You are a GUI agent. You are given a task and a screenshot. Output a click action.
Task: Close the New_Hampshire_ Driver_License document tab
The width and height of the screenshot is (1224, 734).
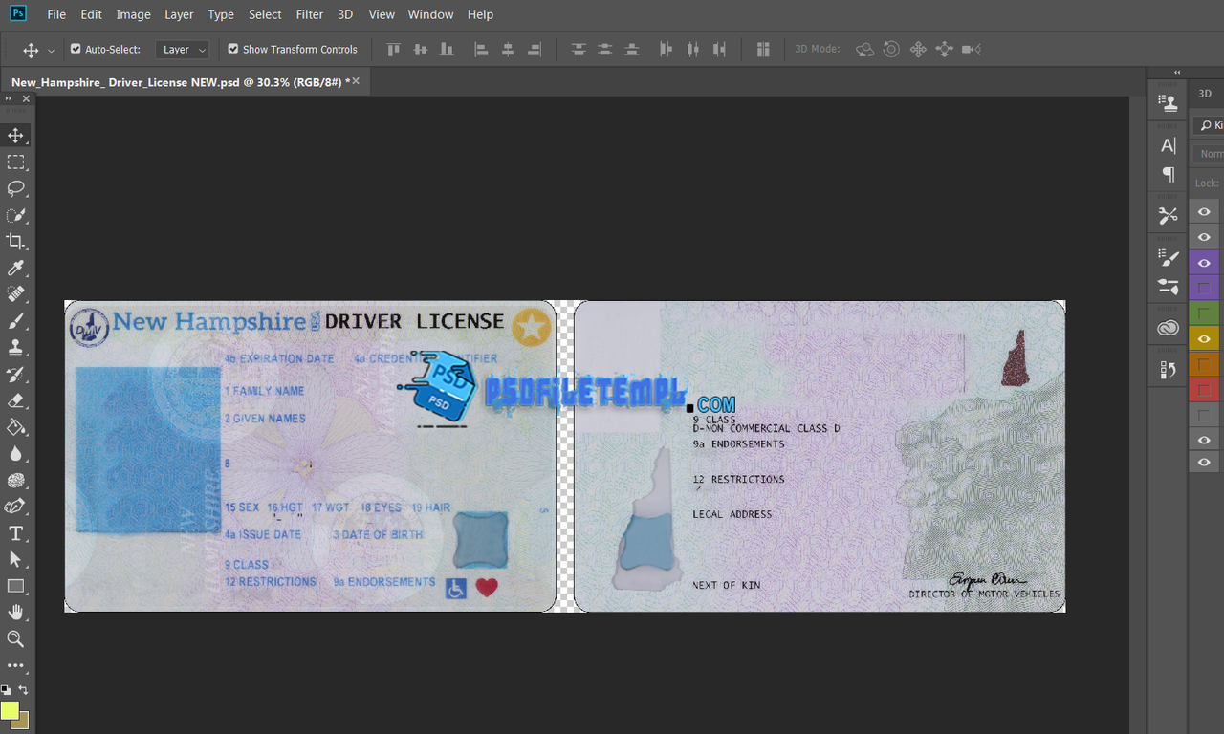[356, 81]
